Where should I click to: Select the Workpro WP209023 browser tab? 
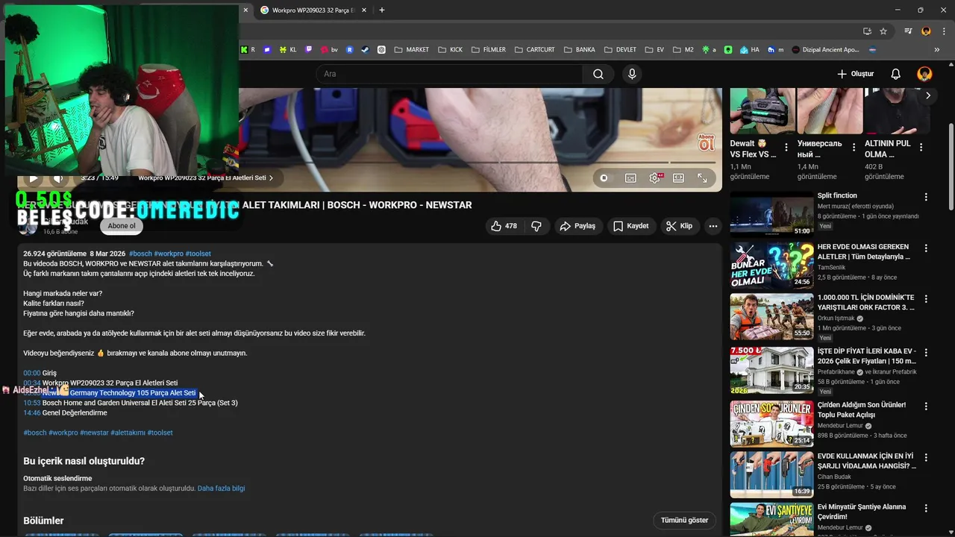[312, 10]
